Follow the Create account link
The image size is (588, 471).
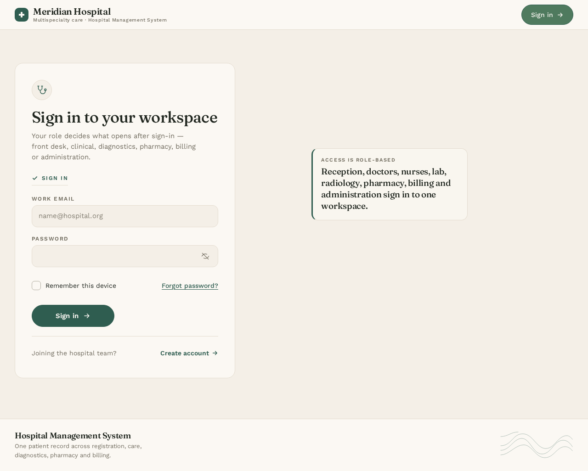pos(189,353)
